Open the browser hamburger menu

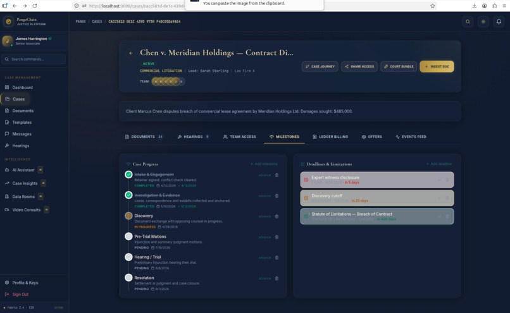click(504, 6)
